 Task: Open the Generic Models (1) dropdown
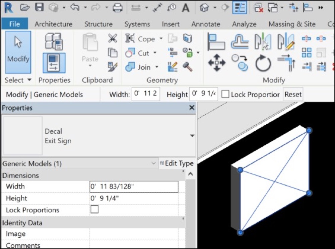pyautogui.click(x=154, y=163)
